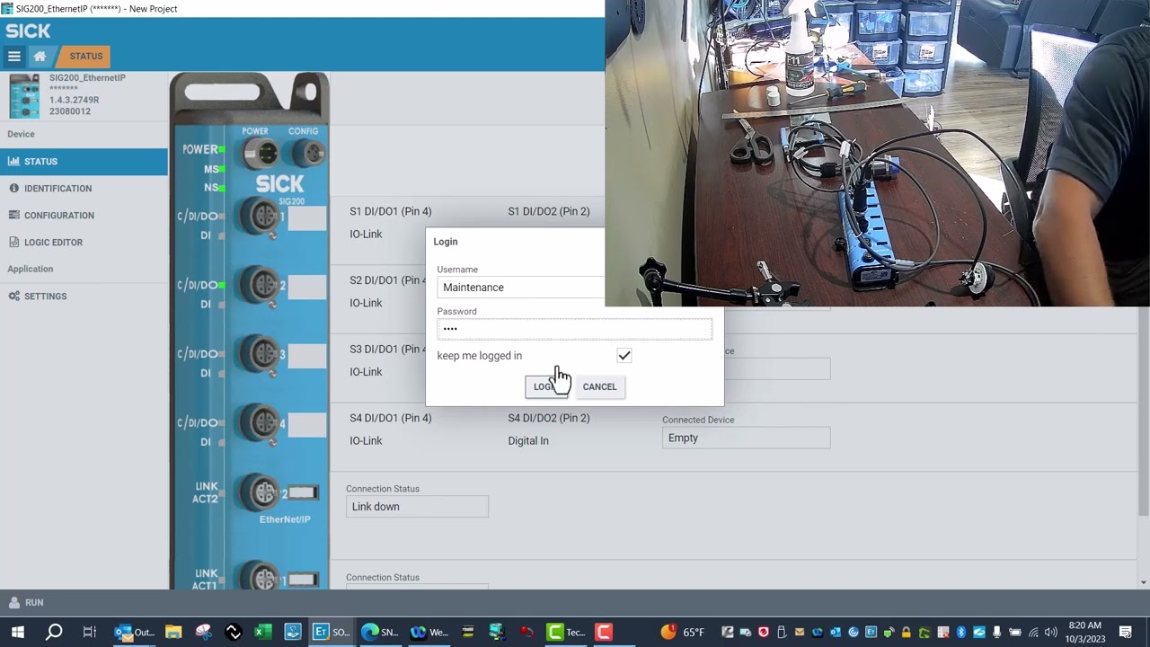Open Task View on the taskbar

tap(89, 632)
